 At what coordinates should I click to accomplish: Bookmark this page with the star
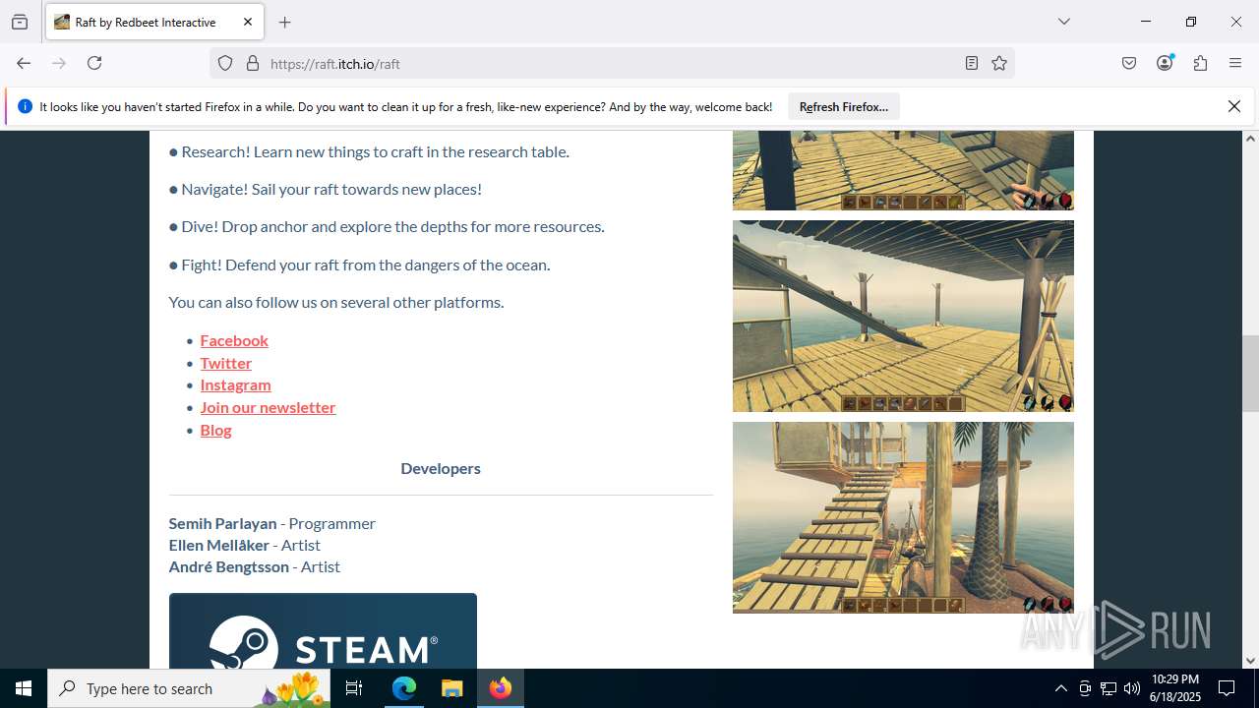[x=999, y=63]
